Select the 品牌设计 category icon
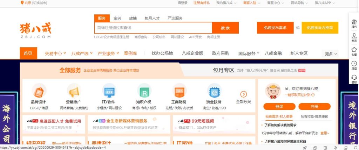Viewport: 359px width, 150px height. click(39, 91)
